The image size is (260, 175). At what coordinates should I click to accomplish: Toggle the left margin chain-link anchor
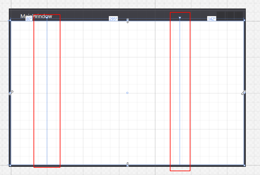pyautogui.click(x=11, y=93)
